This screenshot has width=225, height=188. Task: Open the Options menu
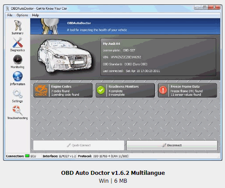coord(22,15)
